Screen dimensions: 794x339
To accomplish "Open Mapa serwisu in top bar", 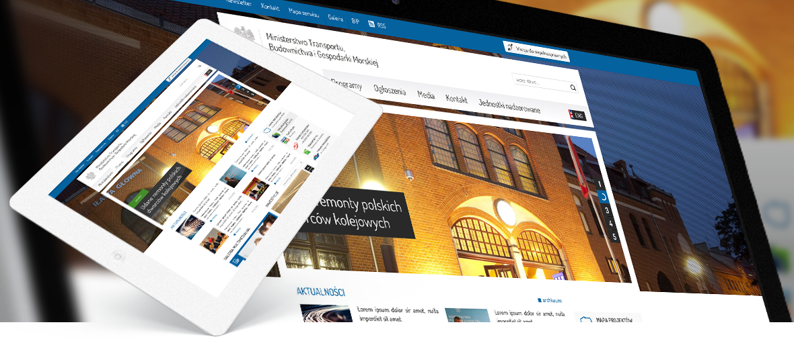I will [304, 12].
